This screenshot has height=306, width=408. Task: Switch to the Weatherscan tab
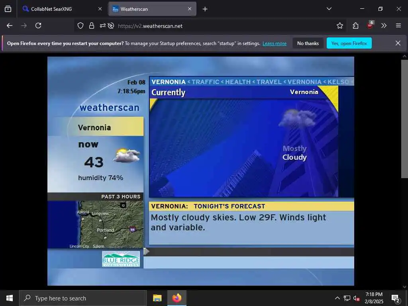tap(152, 9)
